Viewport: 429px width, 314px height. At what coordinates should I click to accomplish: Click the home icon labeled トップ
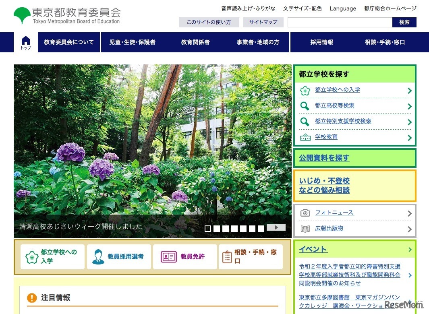pyautogui.click(x=26, y=42)
